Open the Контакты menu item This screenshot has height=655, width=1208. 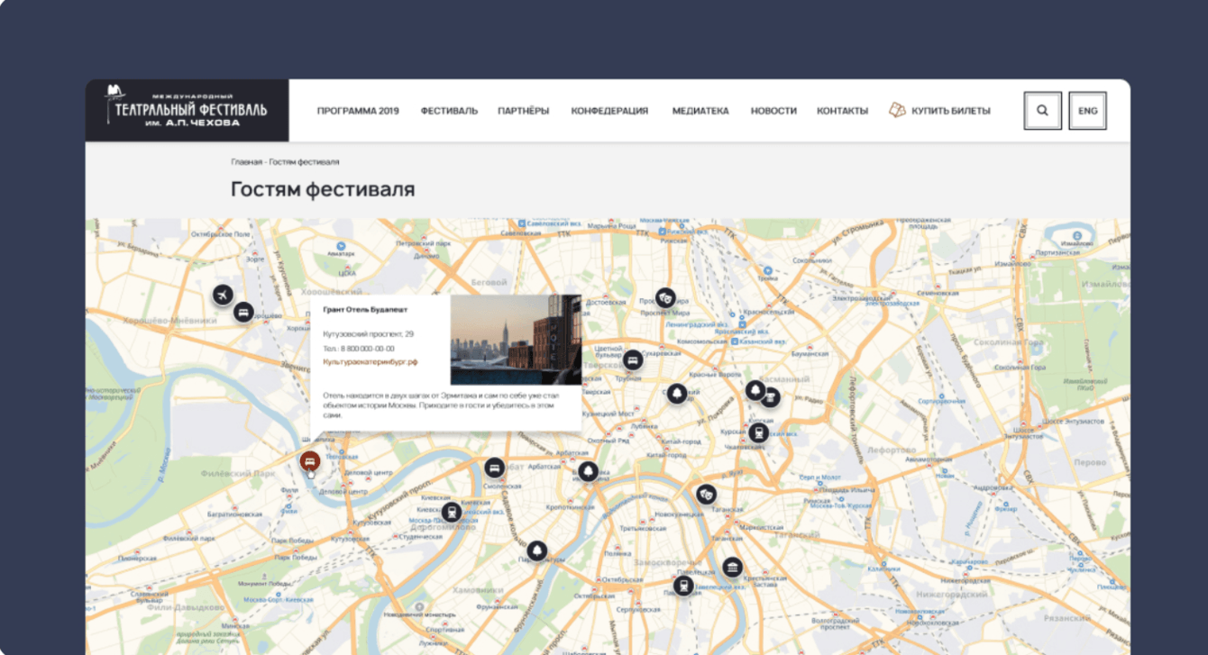(842, 111)
